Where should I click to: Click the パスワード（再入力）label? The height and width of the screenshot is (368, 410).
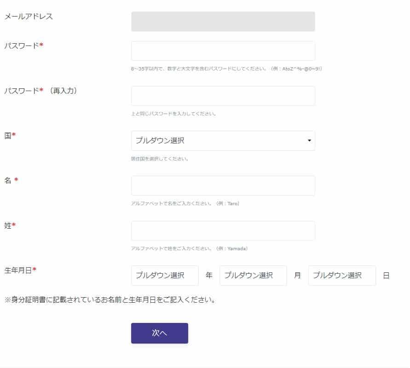click(41, 91)
